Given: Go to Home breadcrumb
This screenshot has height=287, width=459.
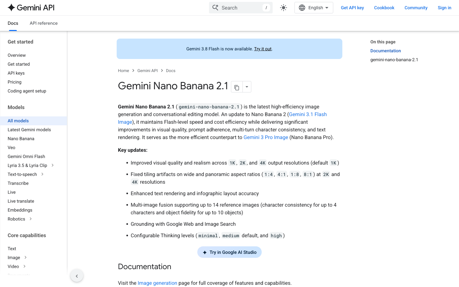Looking at the screenshot, I should click(123, 71).
